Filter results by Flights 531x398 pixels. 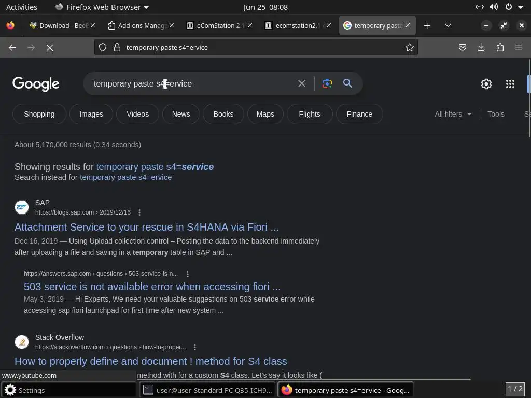point(309,114)
